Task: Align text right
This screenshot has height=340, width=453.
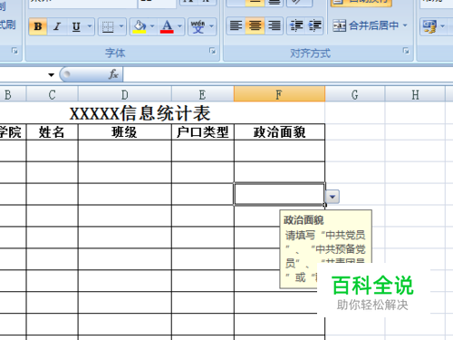Action: (x=274, y=25)
